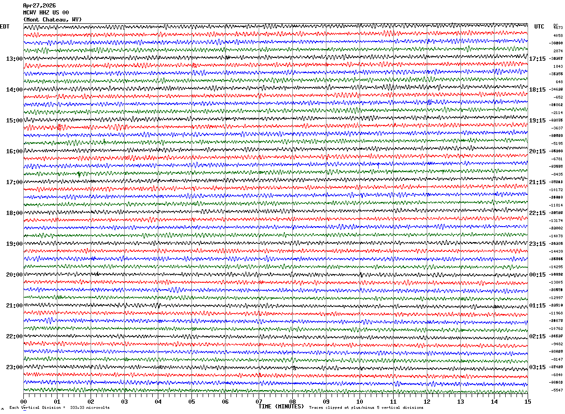Click the DC offset value "-3637"
Screen dimensions: 565x414
(557, 128)
